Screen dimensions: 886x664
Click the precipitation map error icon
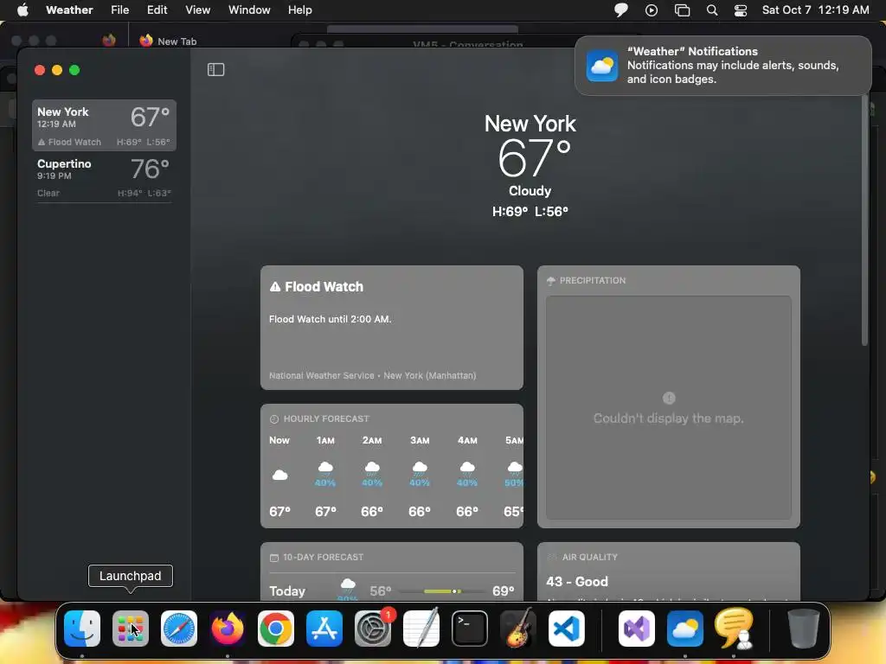tap(669, 398)
